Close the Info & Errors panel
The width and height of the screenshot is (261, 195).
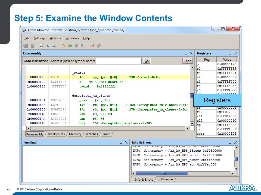pyautogui.click(x=235, y=142)
